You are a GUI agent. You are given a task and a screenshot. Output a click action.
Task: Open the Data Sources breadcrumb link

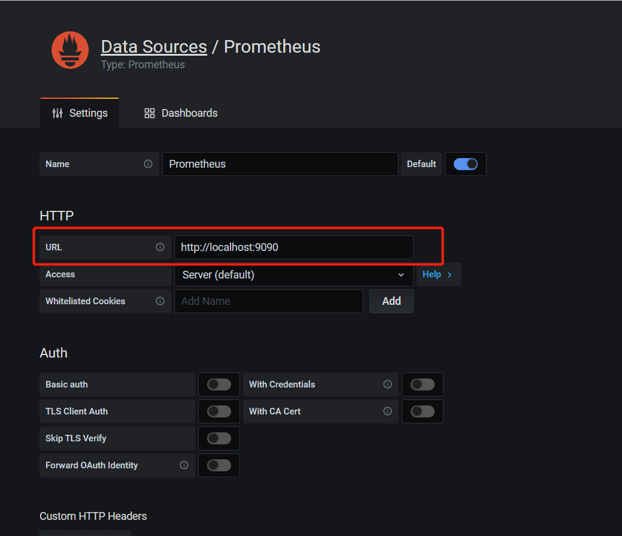tap(154, 47)
